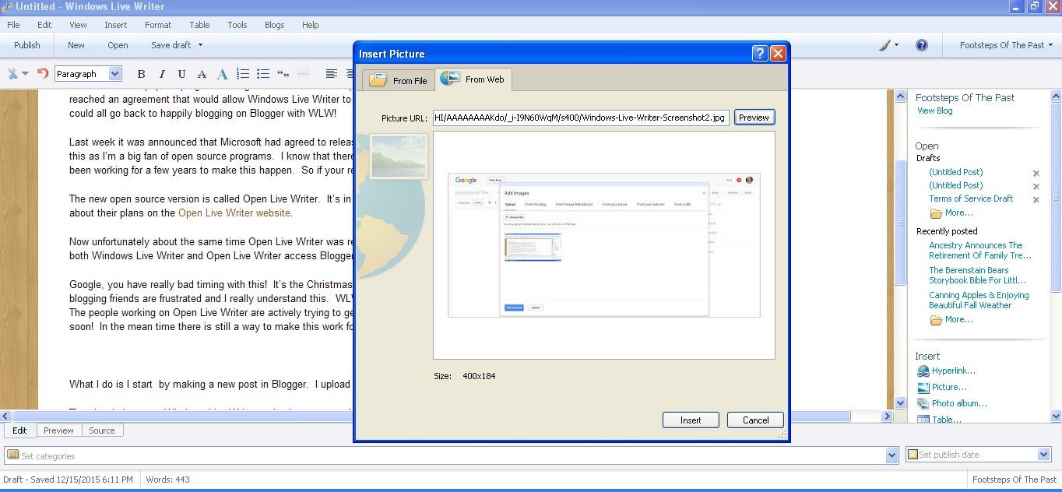This screenshot has width=1062, height=492.
Task: Click the Publish toolbar button
Action: pyautogui.click(x=27, y=45)
